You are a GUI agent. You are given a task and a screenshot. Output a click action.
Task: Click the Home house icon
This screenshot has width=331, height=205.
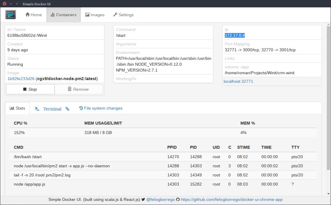tap(27, 14)
